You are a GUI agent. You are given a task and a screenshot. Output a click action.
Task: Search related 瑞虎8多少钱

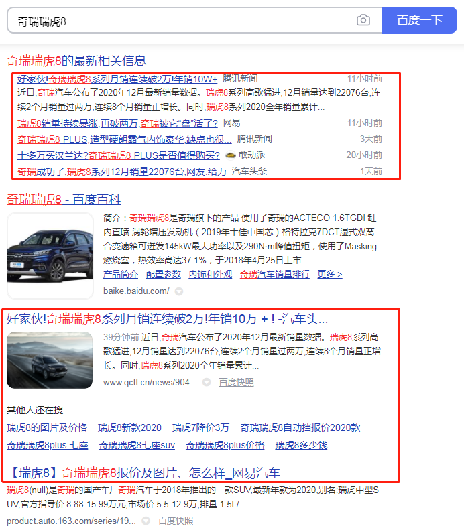tap(301, 445)
